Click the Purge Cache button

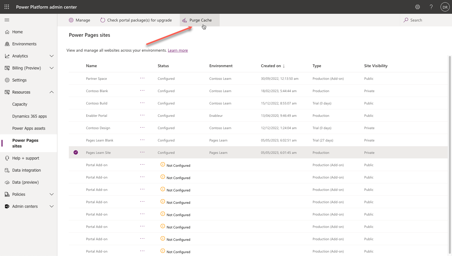click(x=200, y=20)
